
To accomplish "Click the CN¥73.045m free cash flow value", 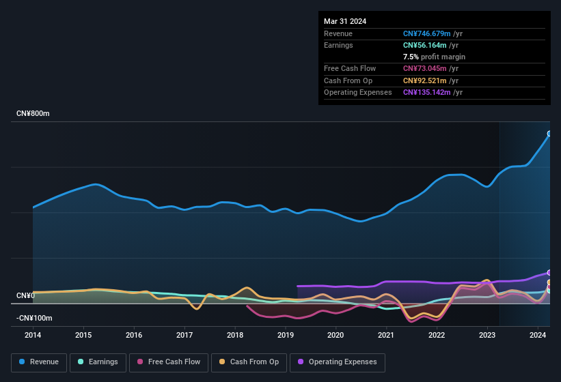I will pos(425,68).
